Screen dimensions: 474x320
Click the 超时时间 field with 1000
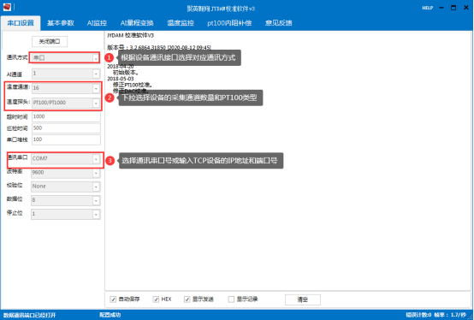coord(66,116)
